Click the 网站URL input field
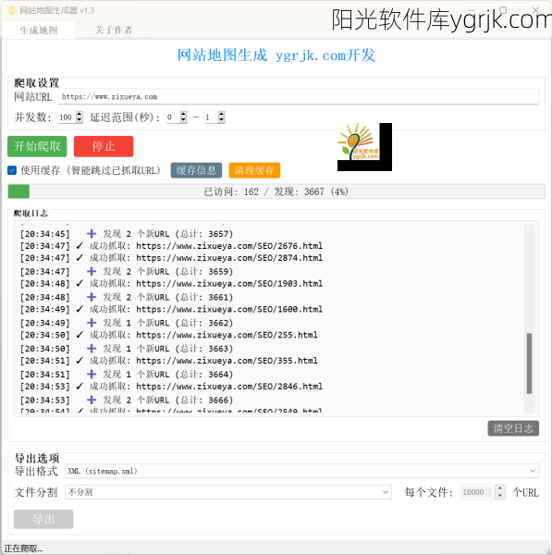 299,96
